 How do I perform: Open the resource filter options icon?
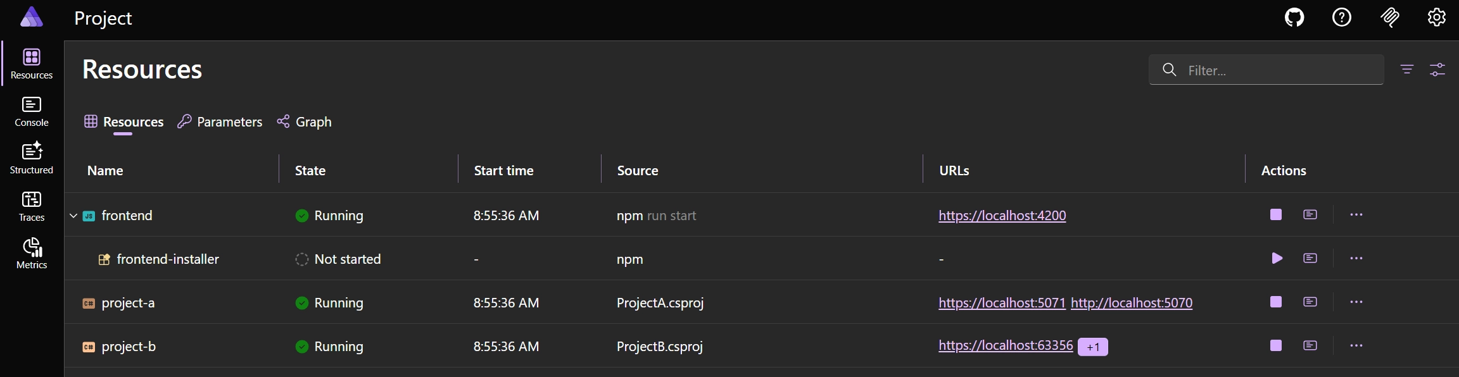[x=1407, y=70]
